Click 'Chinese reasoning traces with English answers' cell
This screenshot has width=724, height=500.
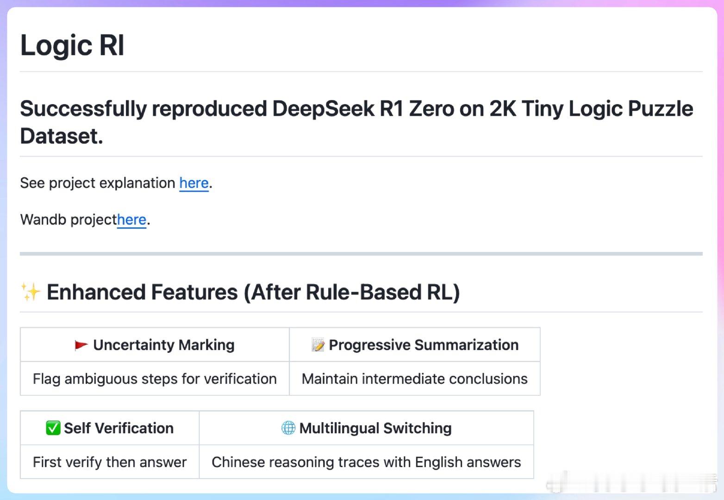point(366,462)
